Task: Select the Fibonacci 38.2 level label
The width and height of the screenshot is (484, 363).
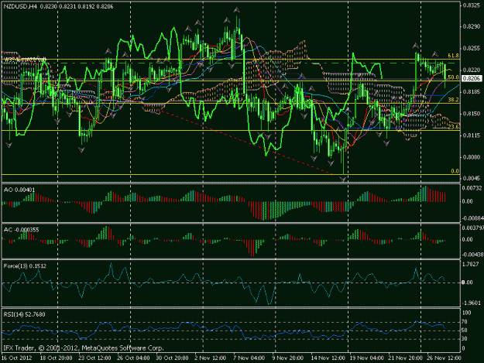Action: (453, 100)
